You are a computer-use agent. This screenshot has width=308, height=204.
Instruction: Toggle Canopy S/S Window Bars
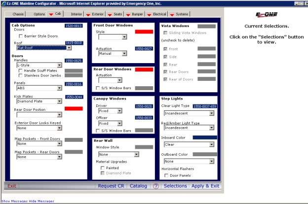(98, 131)
